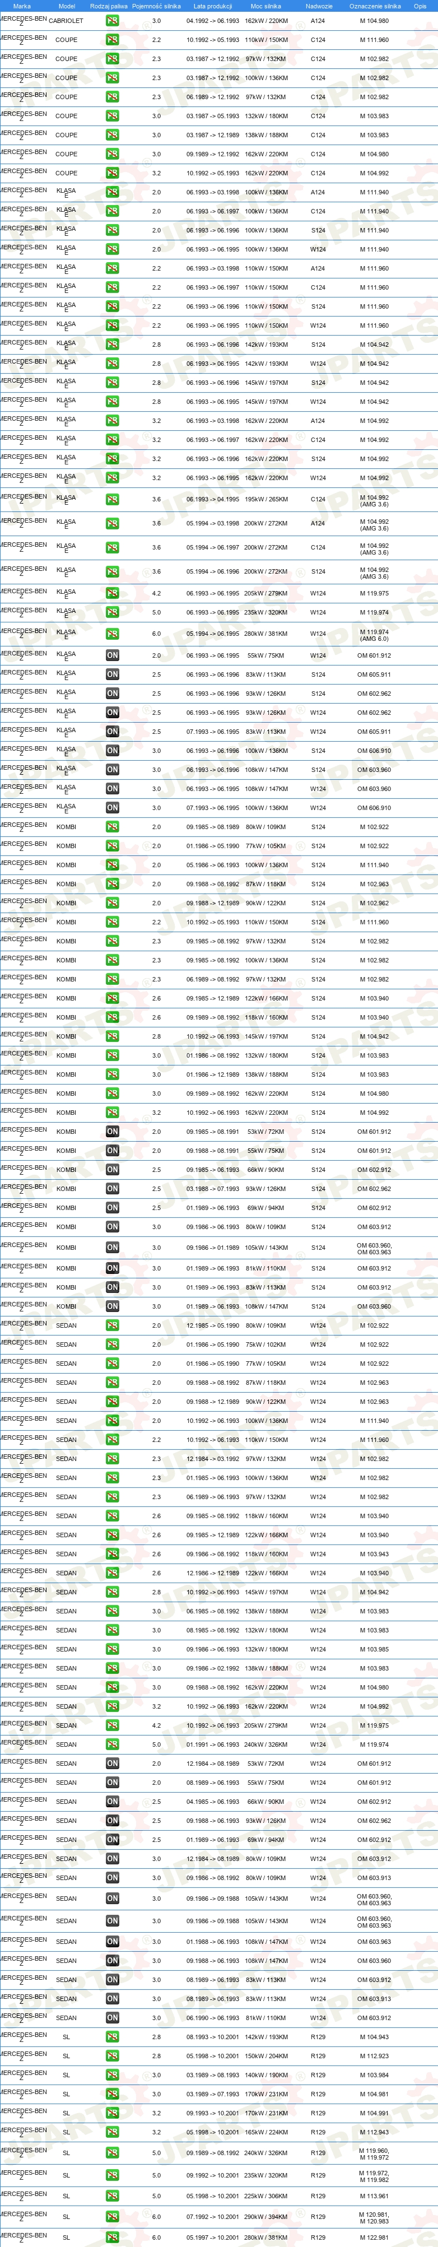Click the KLASA E 5.0 row petrol icon
This screenshot has width=438, height=2247.
pos(113,613)
